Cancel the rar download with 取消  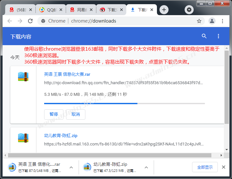(76, 114)
